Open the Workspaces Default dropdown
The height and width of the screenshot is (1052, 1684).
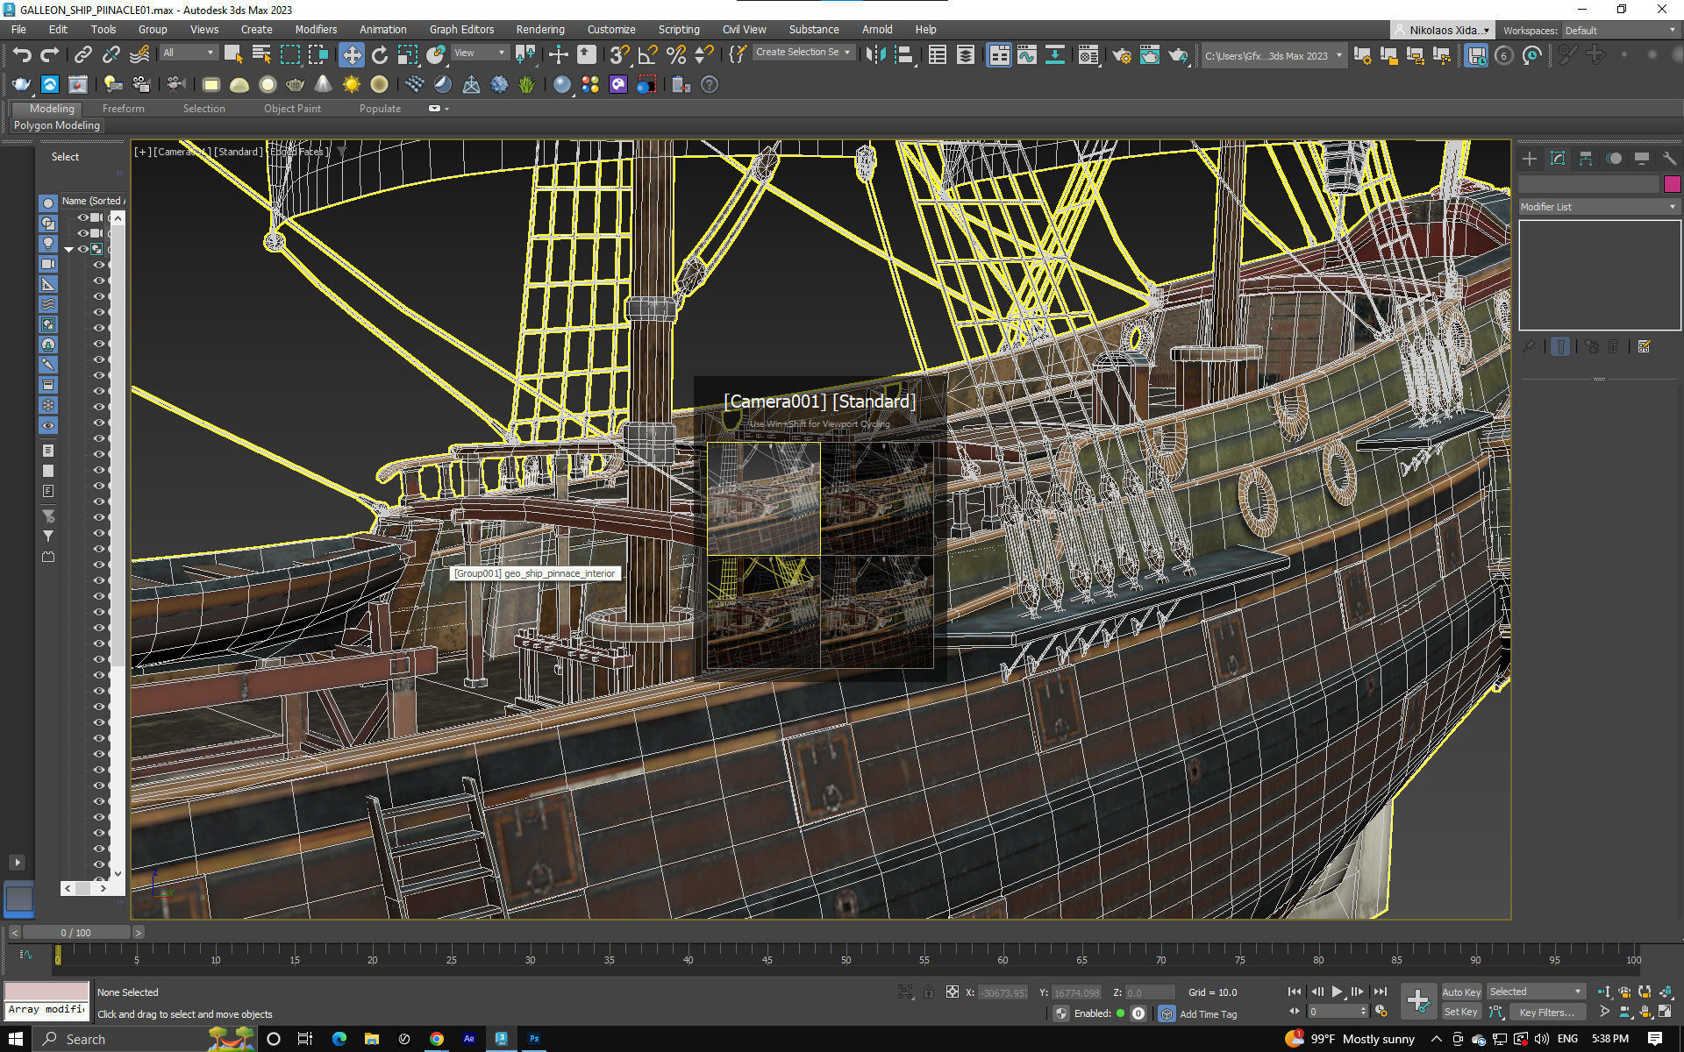[1621, 31]
